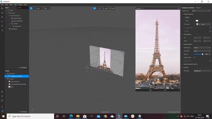Toggle Local coordinate mode button
This screenshot has width=212, height=119.
point(105,8)
